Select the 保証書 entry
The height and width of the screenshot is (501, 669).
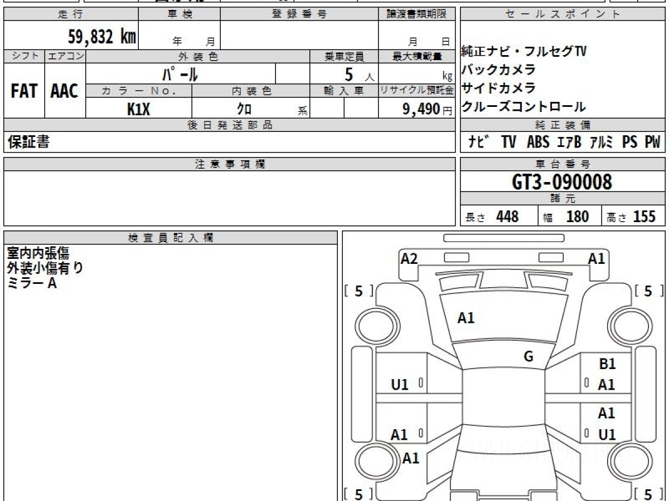(x=28, y=143)
